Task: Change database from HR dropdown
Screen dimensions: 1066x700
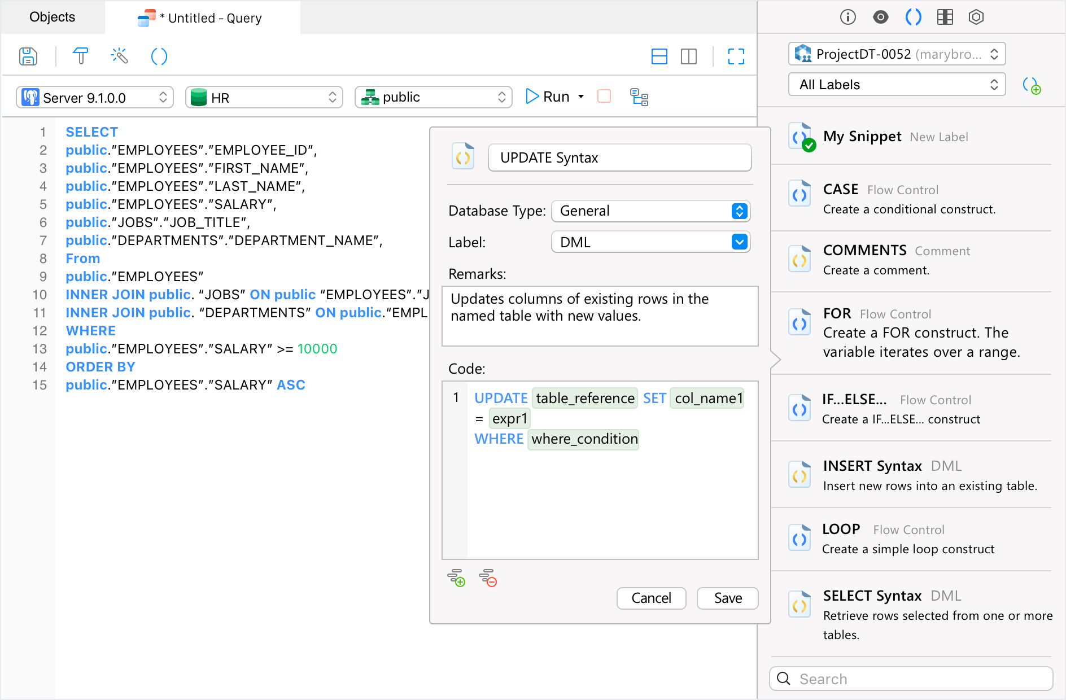Action: pos(264,97)
